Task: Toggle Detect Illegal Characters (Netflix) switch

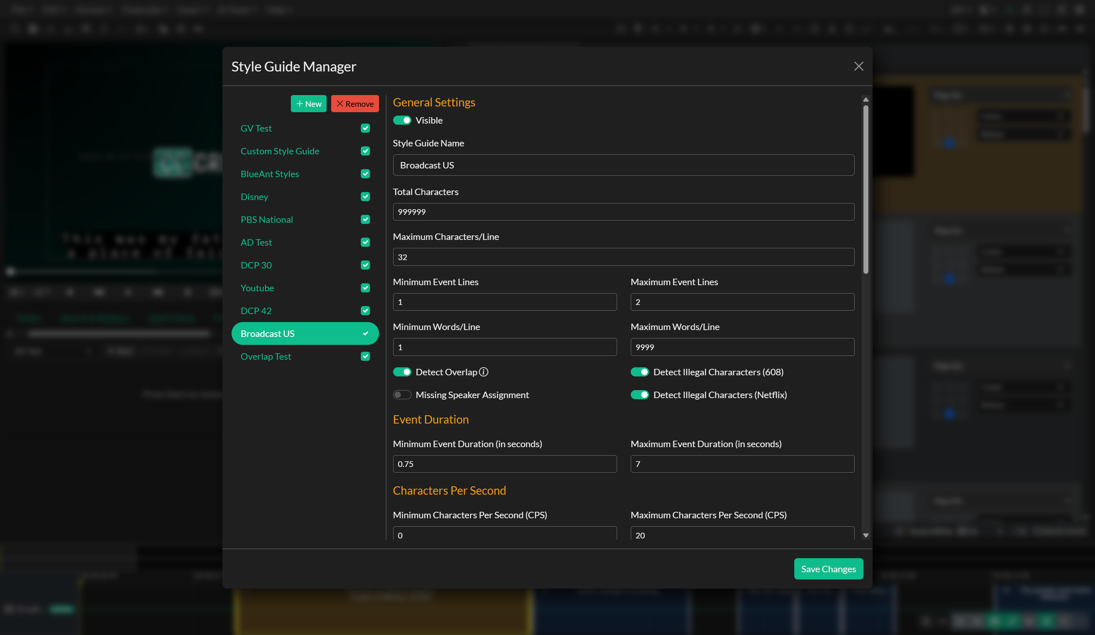Action: tap(640, 395)
